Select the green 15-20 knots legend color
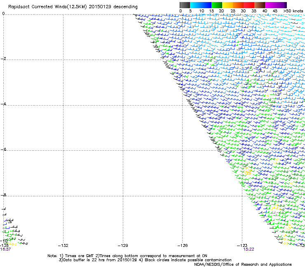Screen dimensions: 305x267 (217, 5)
